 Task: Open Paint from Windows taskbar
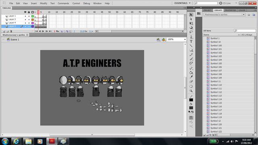coord(64,141)
